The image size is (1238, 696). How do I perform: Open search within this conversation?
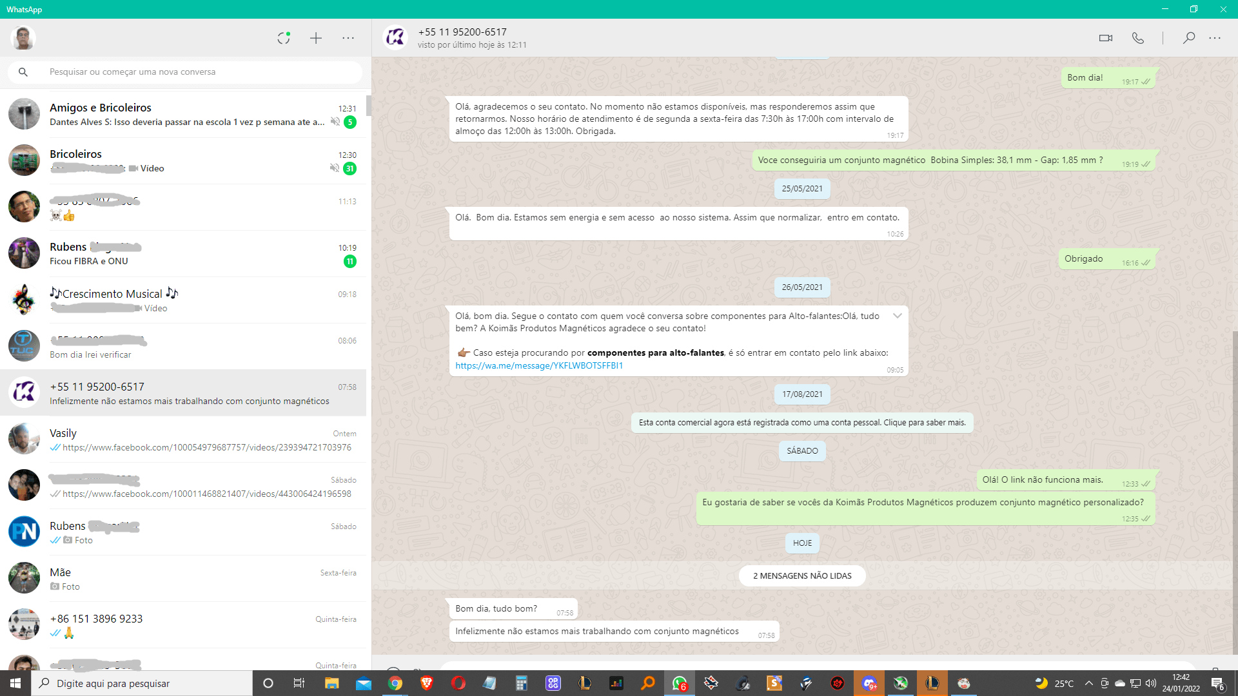tap(1188, 38)
